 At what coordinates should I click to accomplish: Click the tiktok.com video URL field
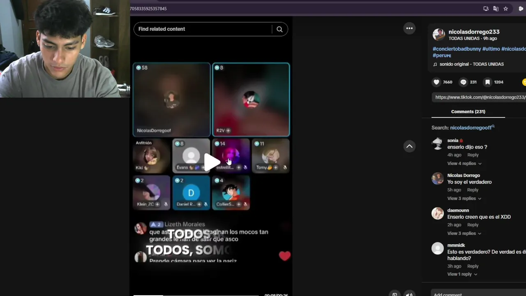(480, 97)
